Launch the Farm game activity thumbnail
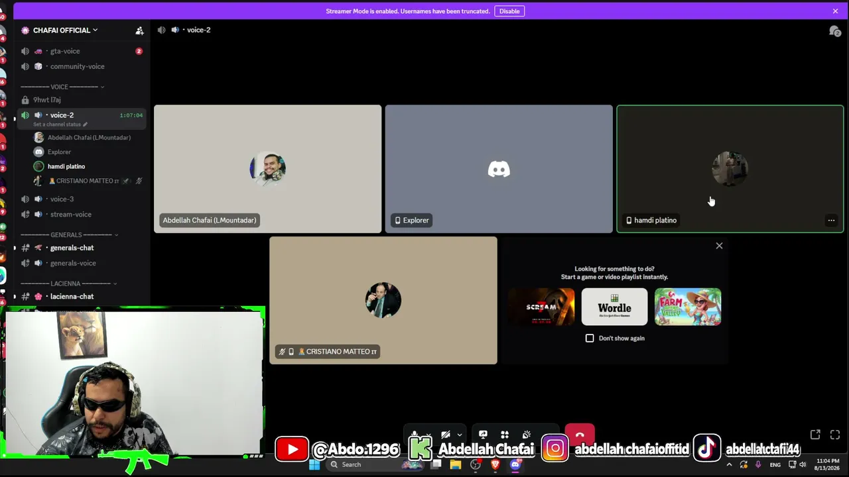This screenshot has height=477, width=849. pyautogui.click(x=688, y=307)
